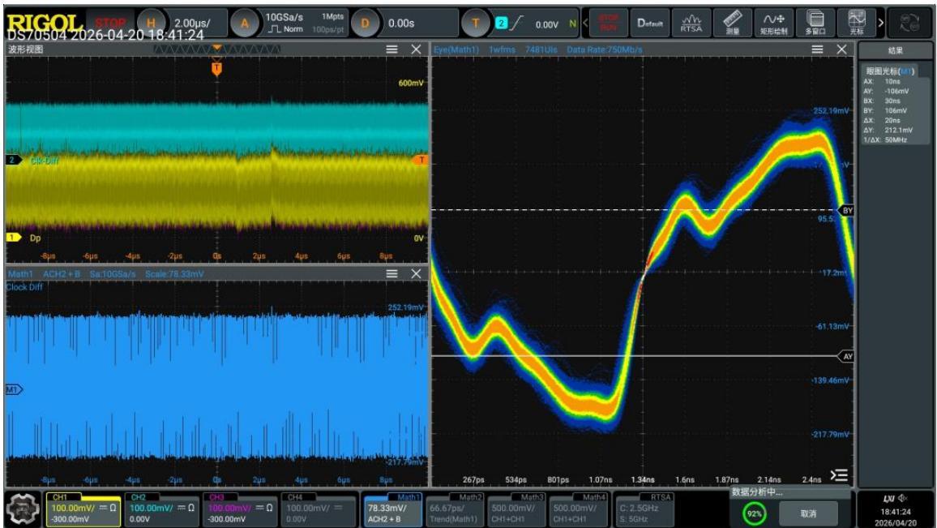Viewport: 937px width, 528px height.
Task: Select the Math3 CH1+CH1 tab
Action: click(x=517, y=509)
